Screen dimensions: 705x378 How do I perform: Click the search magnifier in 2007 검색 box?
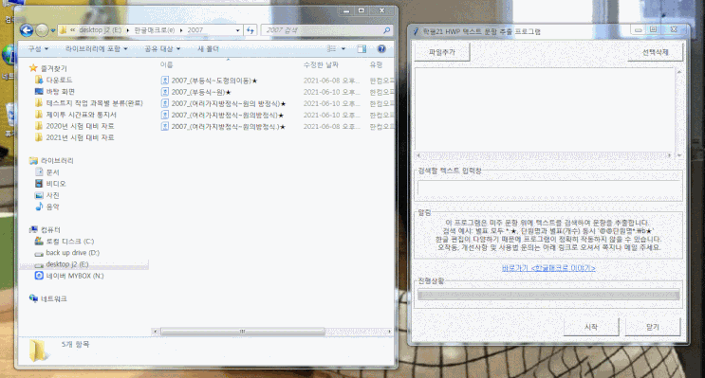click(x=387, y=30)
